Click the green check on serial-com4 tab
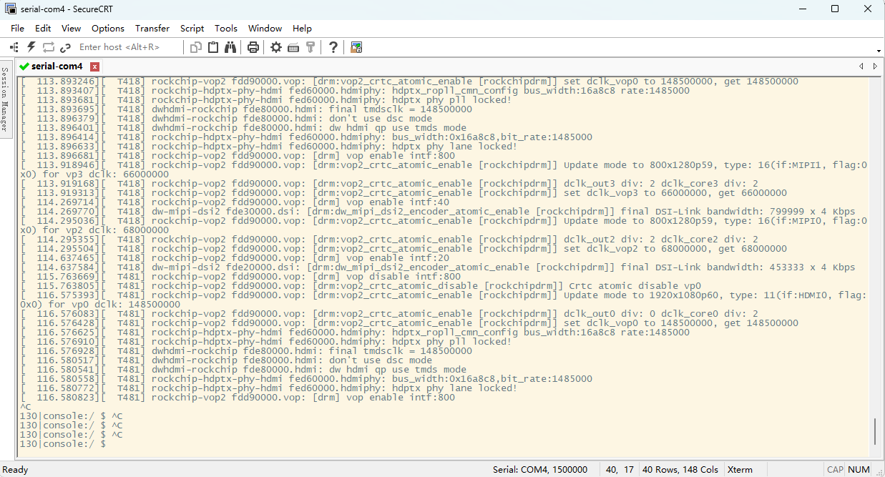 (x=25, y=66)
